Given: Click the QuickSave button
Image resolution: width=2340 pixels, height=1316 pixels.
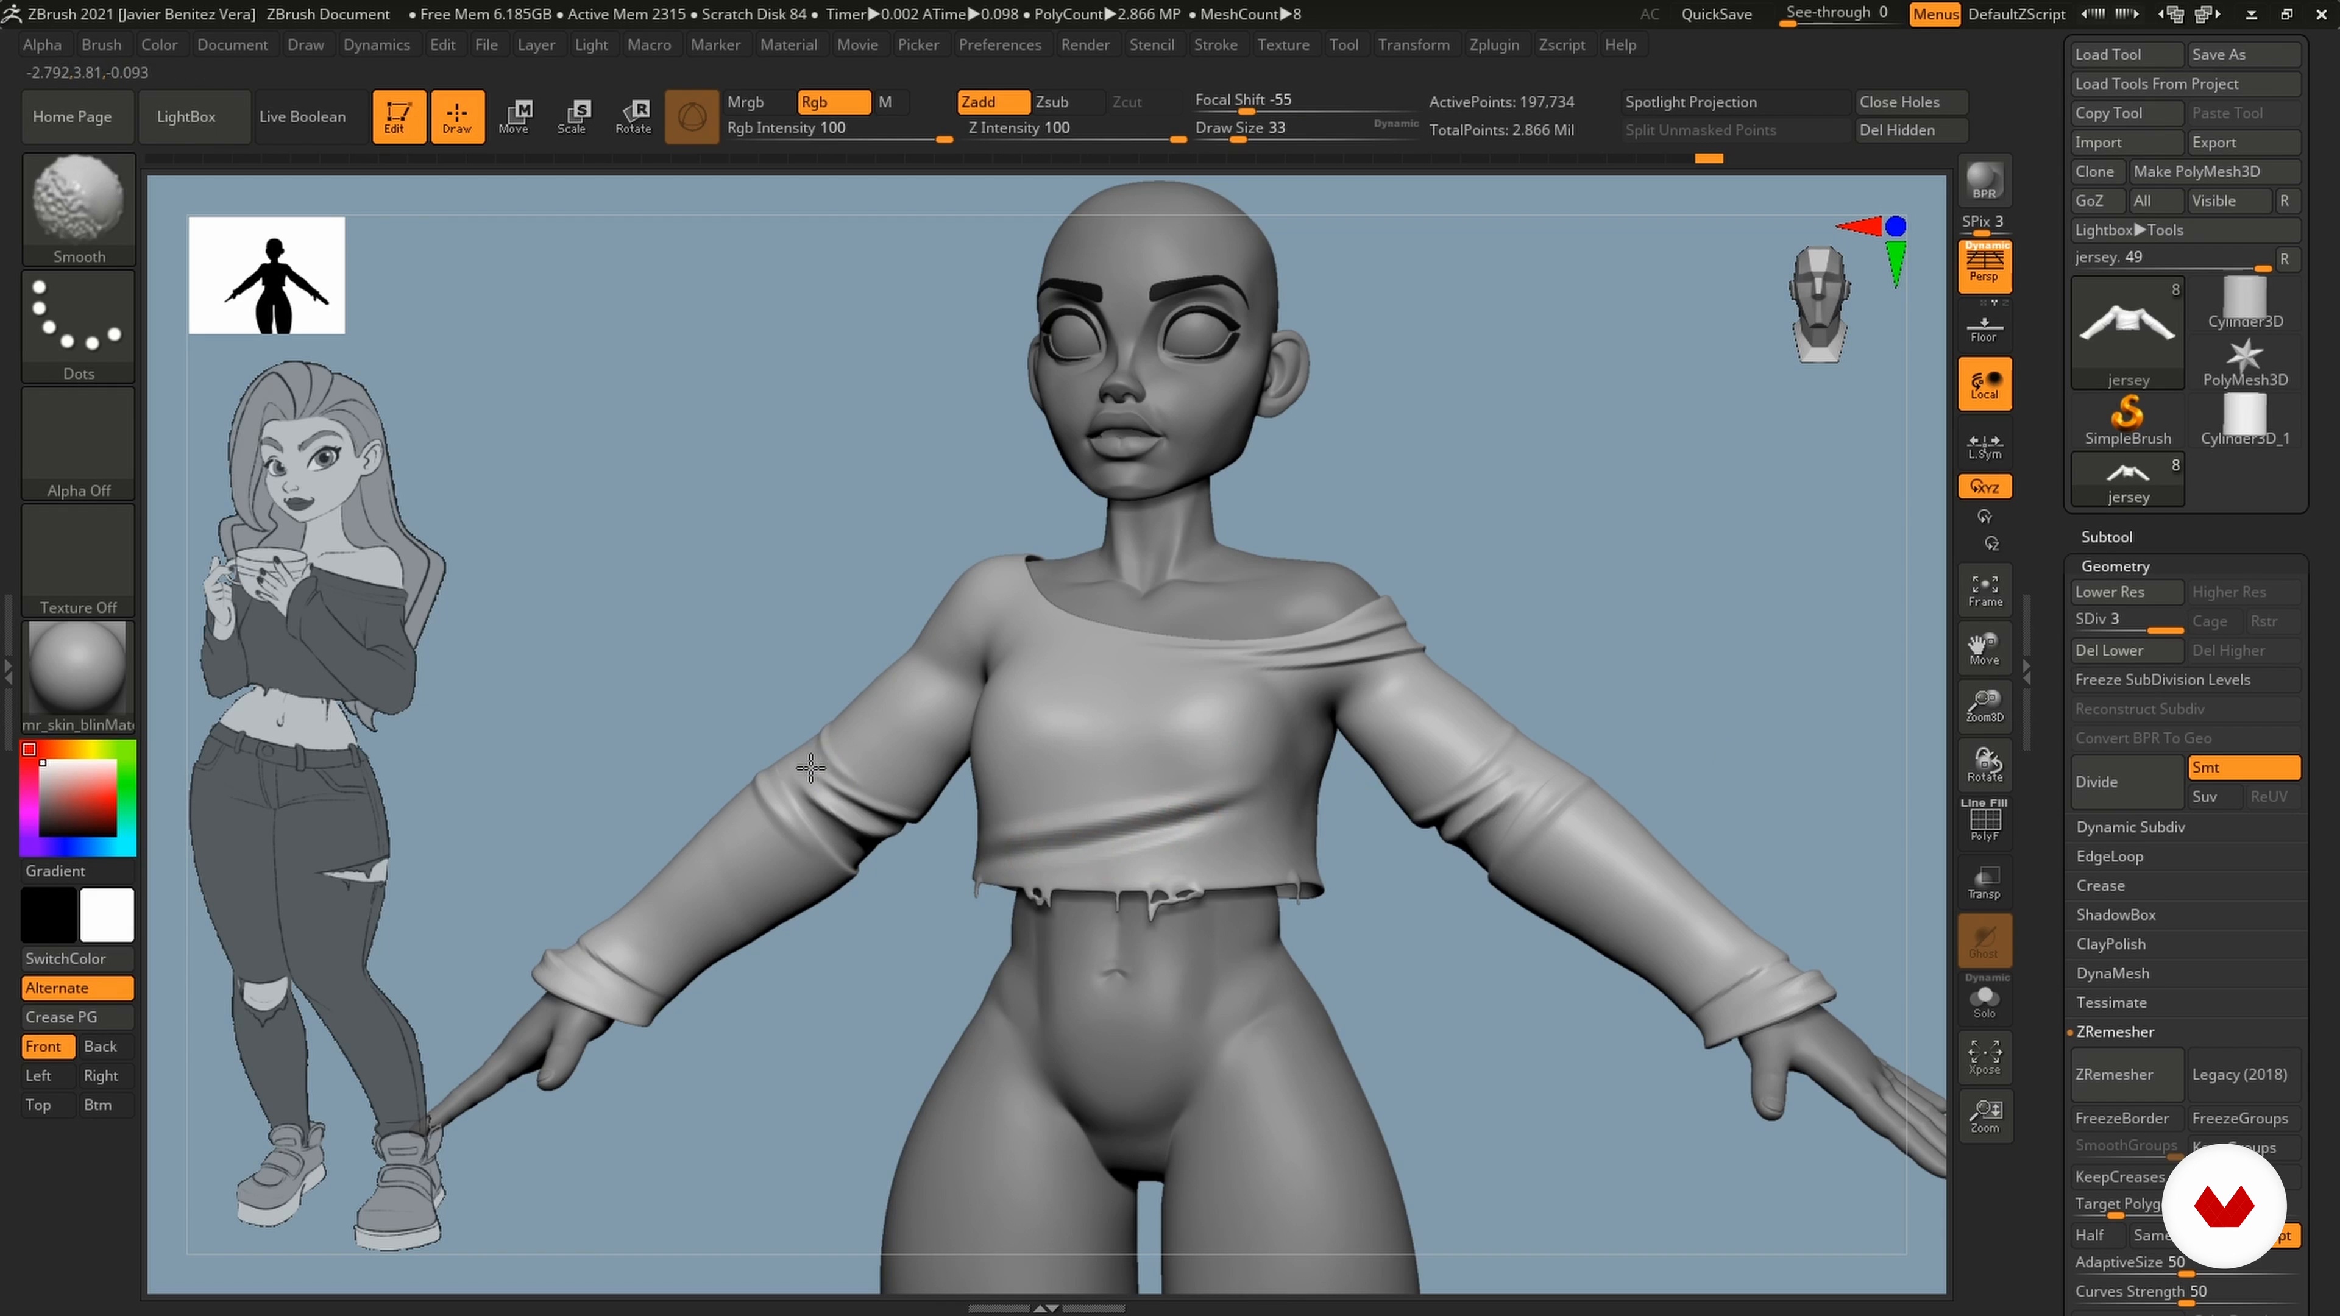Looking at the screenshot, I should point(1716,13).
